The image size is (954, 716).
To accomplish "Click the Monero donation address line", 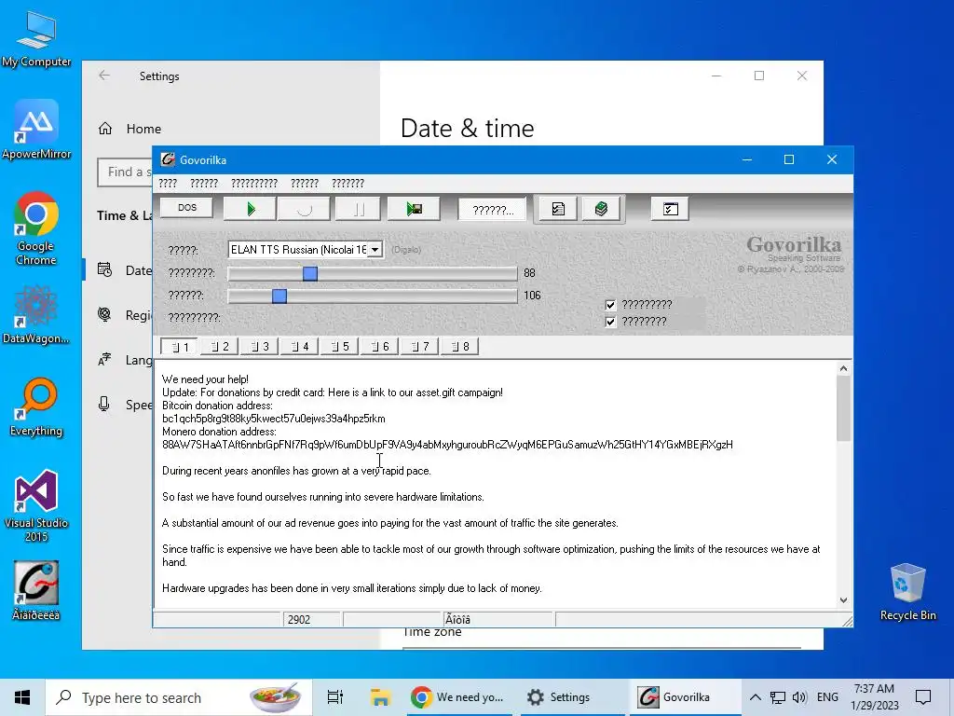I will pyautogui.click(x=447, y=445).
